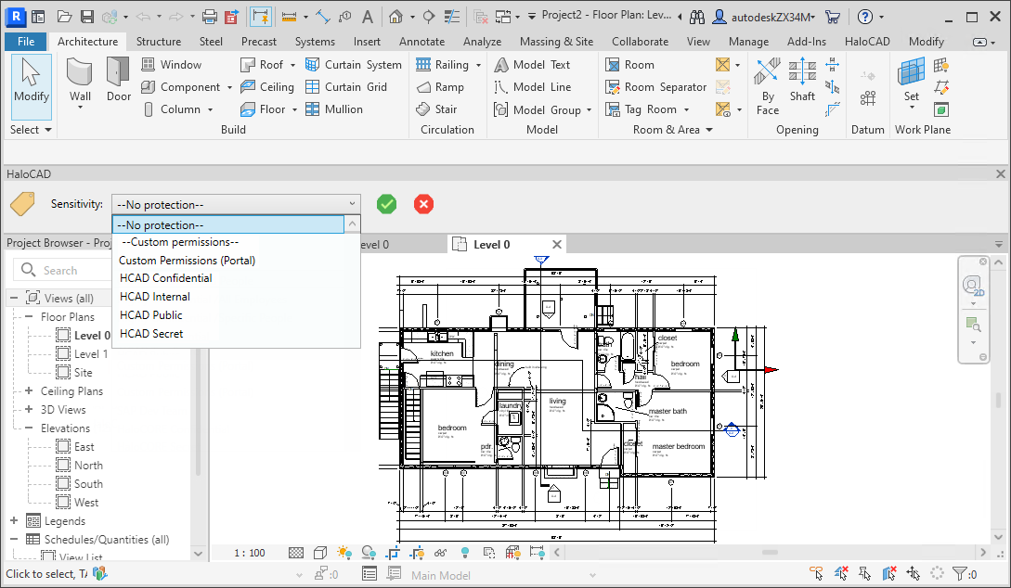This screenshot has height=588, width=1011.
Task: Choose HCAD Confidential from the sensitivity list
Action: 165,278
